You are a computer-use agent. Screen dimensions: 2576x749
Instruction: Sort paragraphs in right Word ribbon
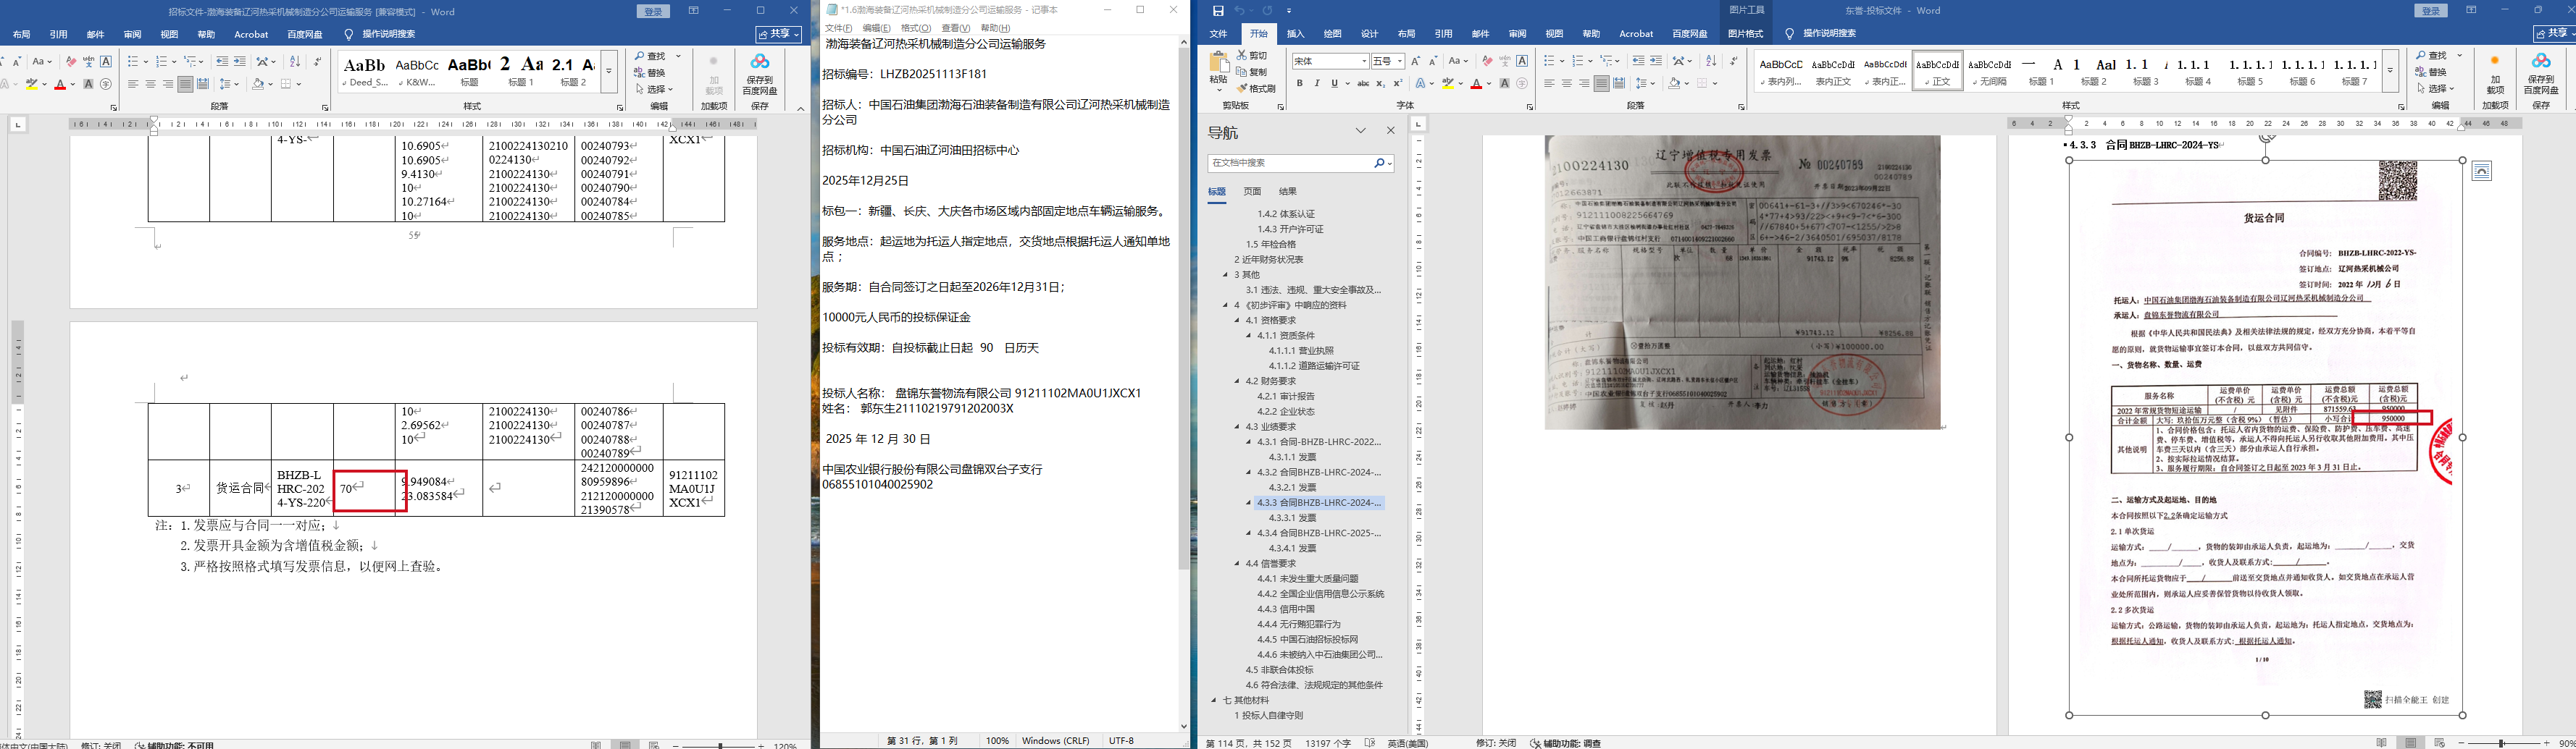(1711, 61)
